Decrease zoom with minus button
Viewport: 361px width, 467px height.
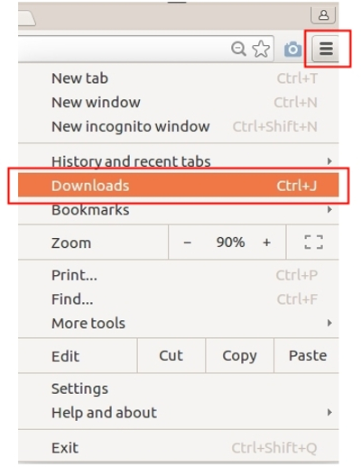tap(188, 243)
